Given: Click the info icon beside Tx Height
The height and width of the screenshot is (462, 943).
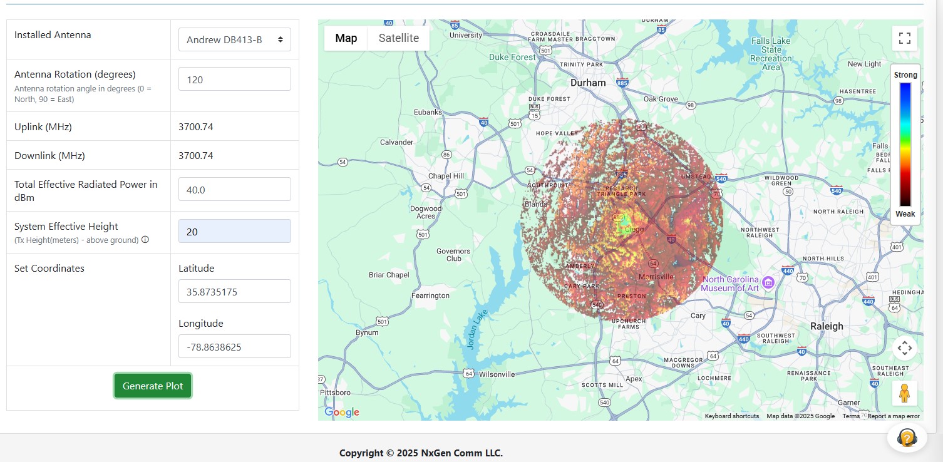Looking at the screenshot, I should [x=145, y=240].
